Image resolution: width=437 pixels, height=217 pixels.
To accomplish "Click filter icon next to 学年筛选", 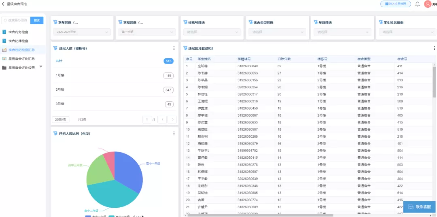I will point(55,23).
